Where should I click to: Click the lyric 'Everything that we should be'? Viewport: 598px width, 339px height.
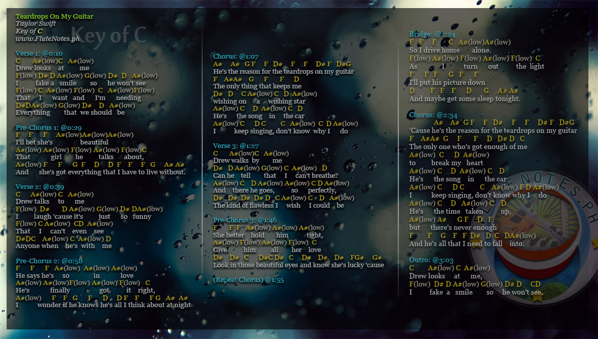[70, 113]
